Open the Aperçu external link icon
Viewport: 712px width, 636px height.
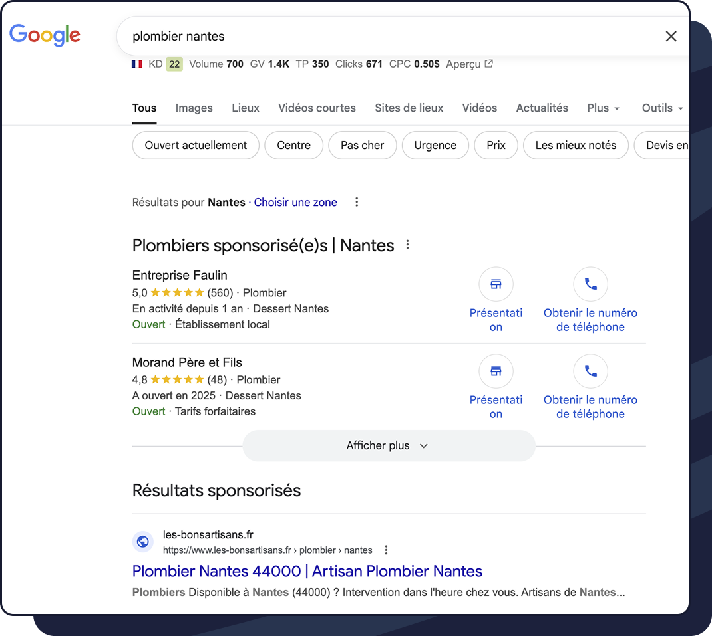click(x=488, y=64)
